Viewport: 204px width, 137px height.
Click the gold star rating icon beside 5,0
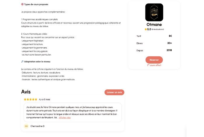tap(146, 29)
